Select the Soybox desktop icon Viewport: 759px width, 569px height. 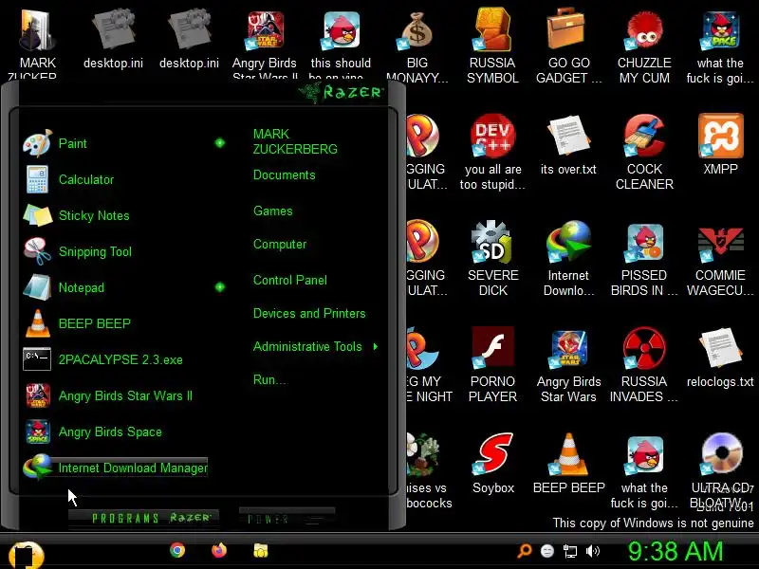point(492,464)
